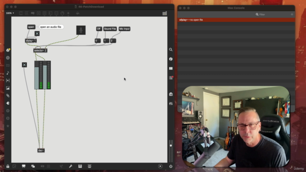306x172 pixels.
Task: Add a dial object from top toolbar
Action: pyautogui.click(x=62, y=13)
